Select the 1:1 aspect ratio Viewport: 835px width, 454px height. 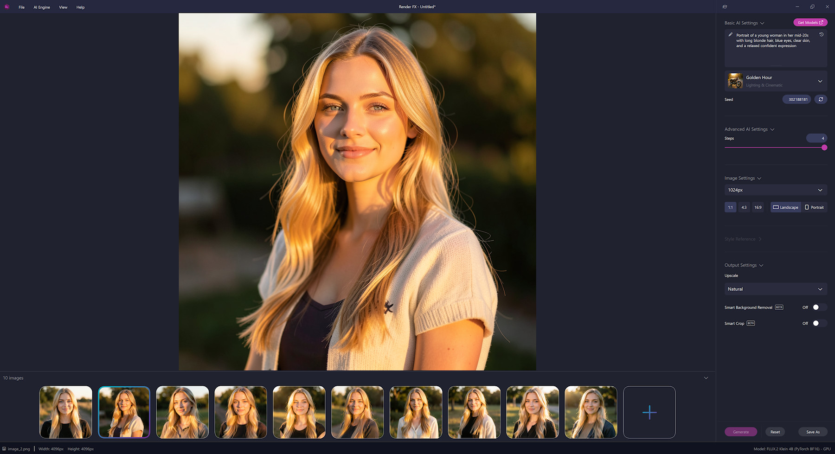(730, 207)
